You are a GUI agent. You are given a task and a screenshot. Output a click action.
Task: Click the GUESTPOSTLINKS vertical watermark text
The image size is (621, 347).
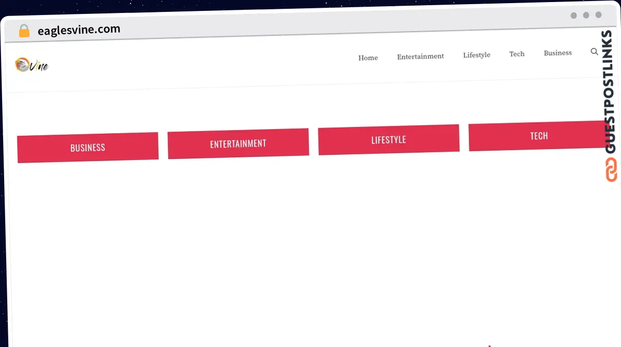point(610,92)
